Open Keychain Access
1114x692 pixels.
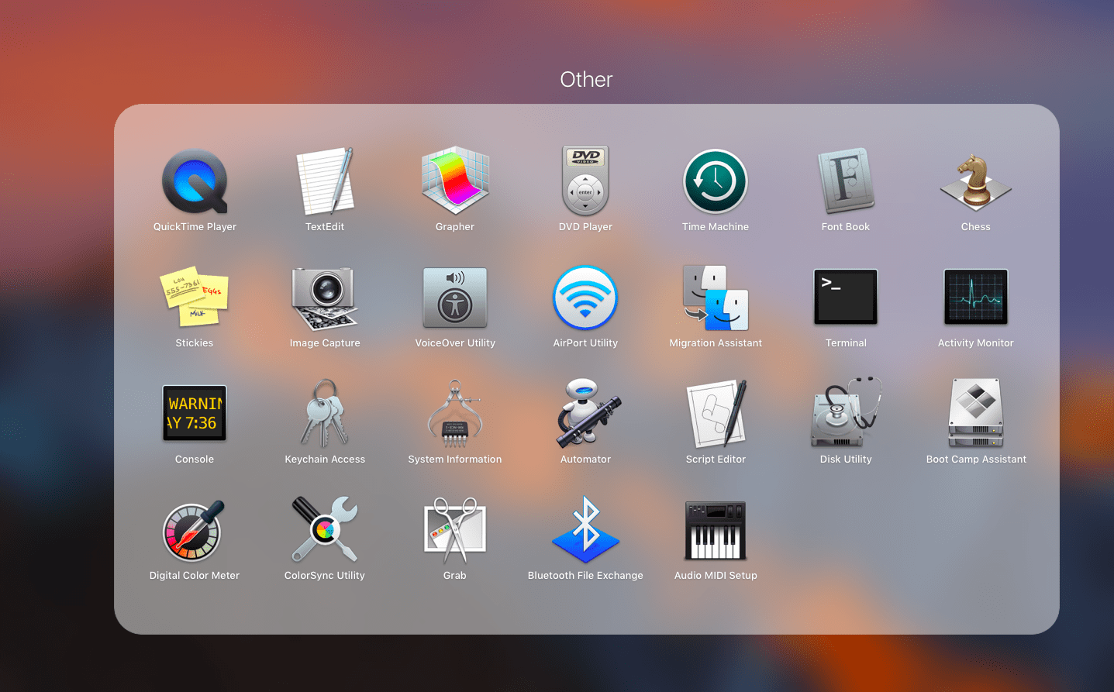tap(325, 414)
